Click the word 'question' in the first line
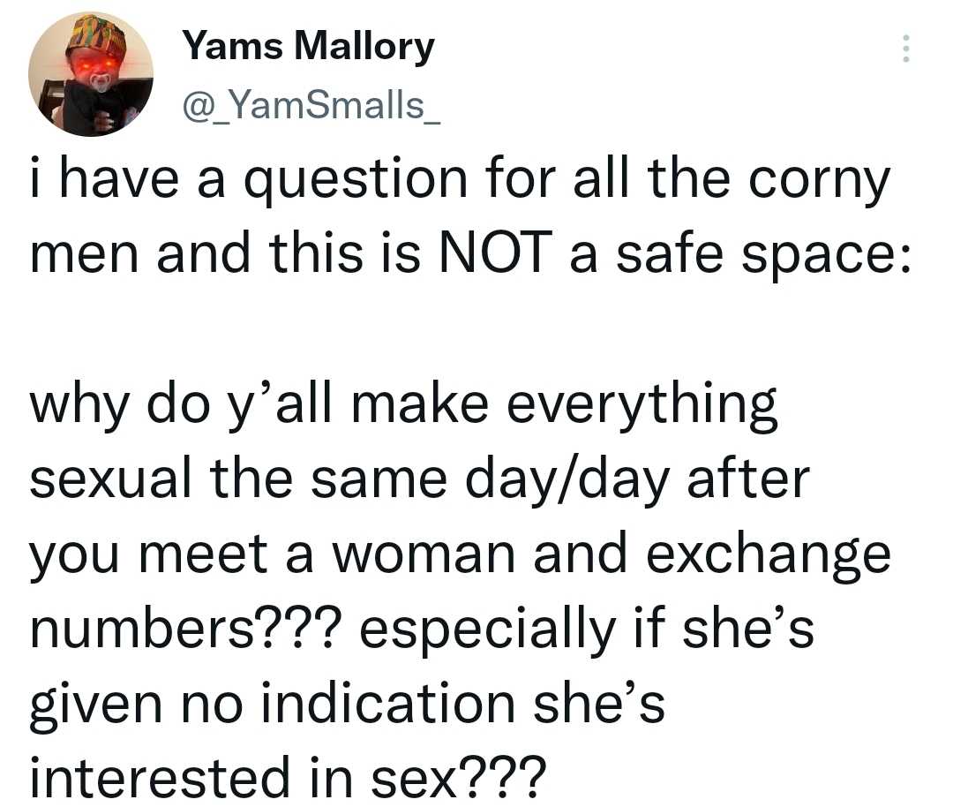Image resolution: width=953 pixels, height=807 pixels. [356, 183]
